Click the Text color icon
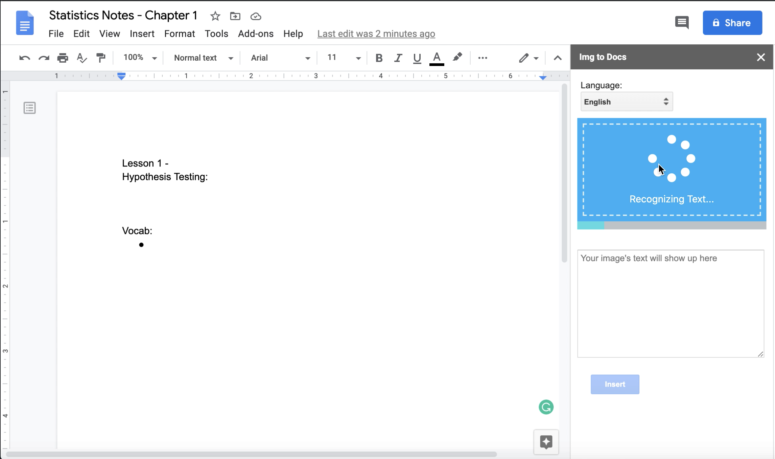 pyautogui.click(x=437, y=58)
